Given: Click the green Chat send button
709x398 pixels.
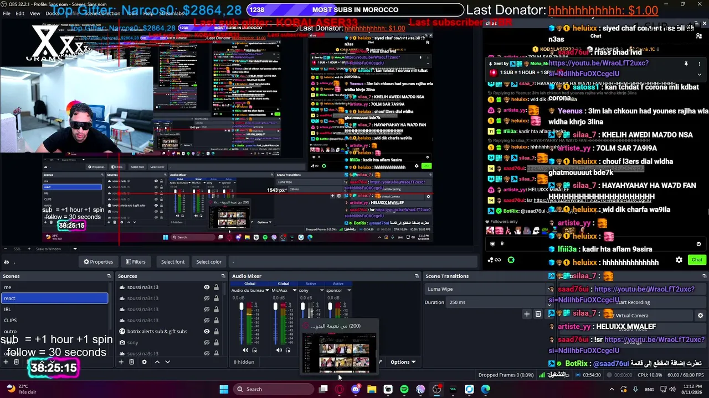Looking at the screenshot, I should coord(697,260).
